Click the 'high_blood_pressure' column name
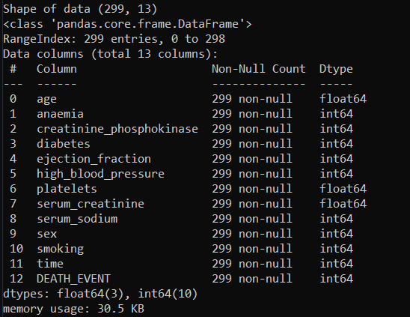The image size is (410, 317). tap(100, 174)
